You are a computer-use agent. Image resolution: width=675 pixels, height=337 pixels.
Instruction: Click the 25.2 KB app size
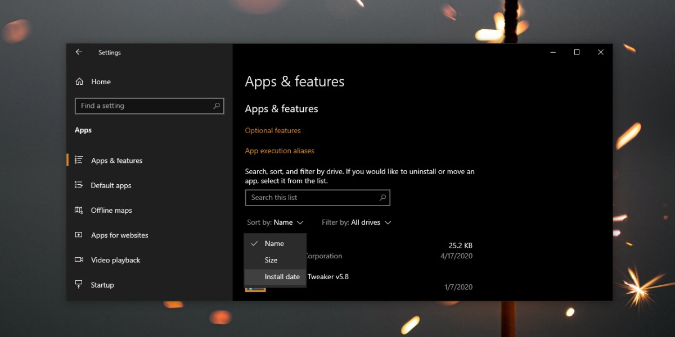(x=460, y=245)
